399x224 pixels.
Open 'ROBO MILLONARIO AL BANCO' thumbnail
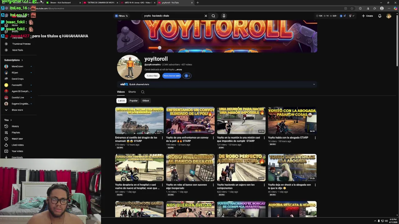coord(190,167)
